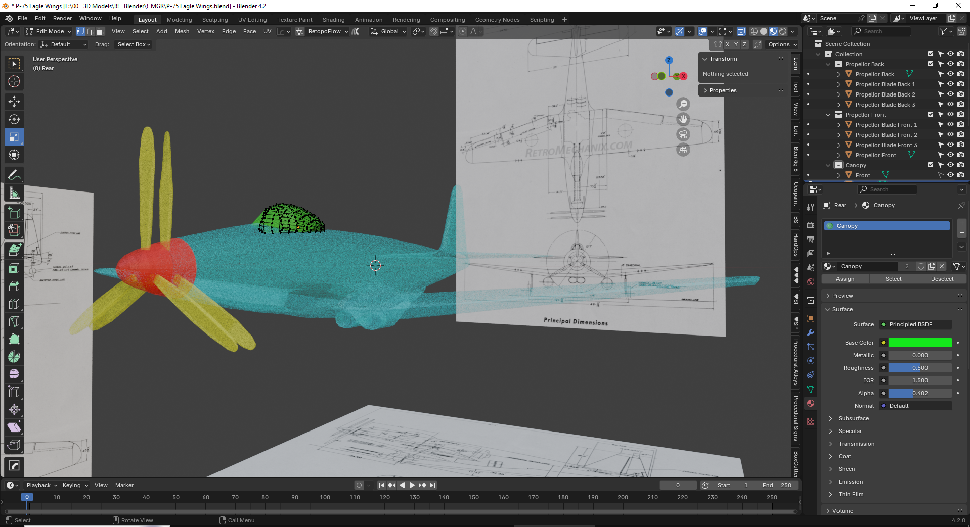The image size is (970, 527).
Task: Activate the 3D Cursor tool
Action: (14, 81)
